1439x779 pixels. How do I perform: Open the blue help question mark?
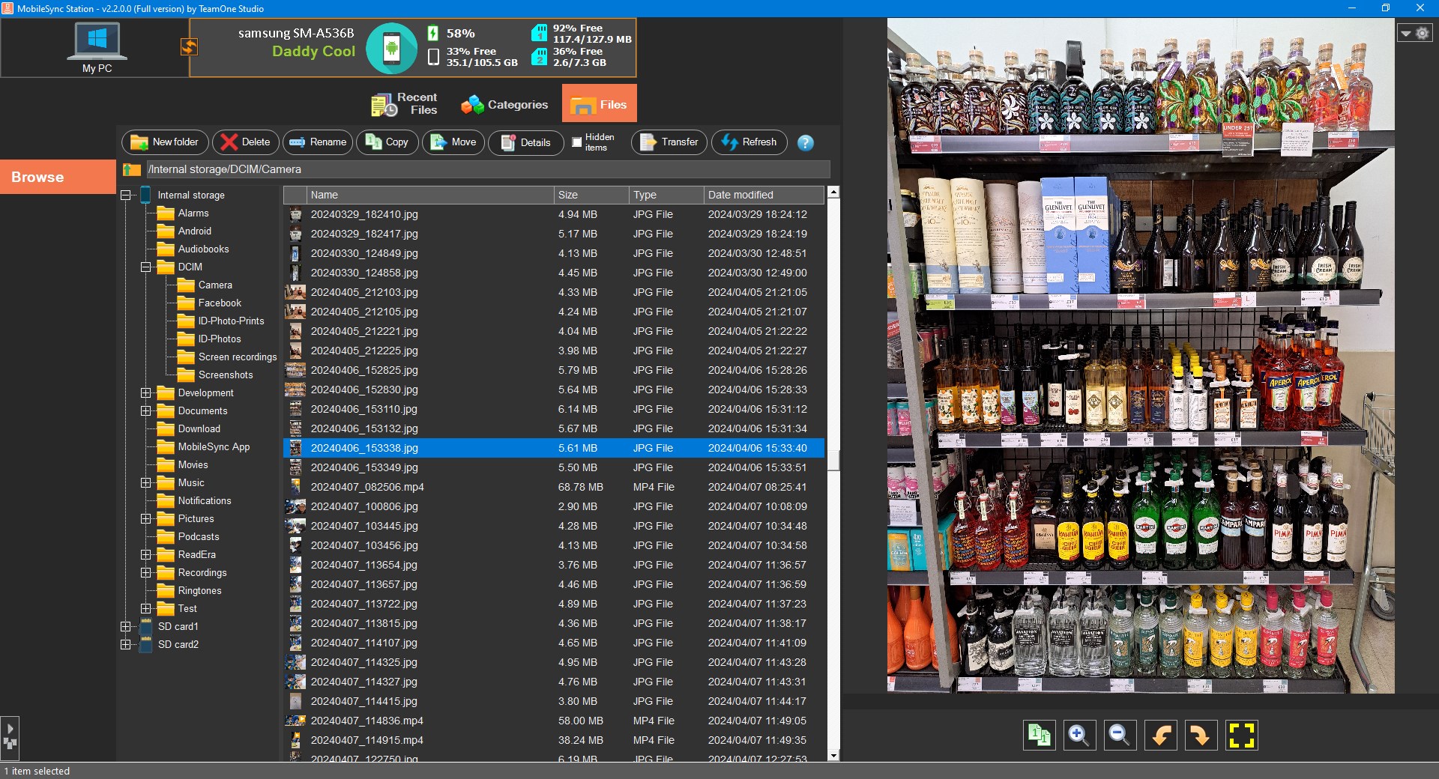tap(806, 142)
